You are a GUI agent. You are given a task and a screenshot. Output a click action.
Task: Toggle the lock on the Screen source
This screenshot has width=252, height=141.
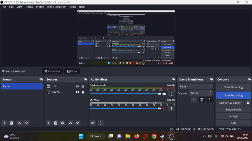point(83,92)
